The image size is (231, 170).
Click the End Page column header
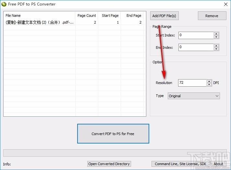132,16
